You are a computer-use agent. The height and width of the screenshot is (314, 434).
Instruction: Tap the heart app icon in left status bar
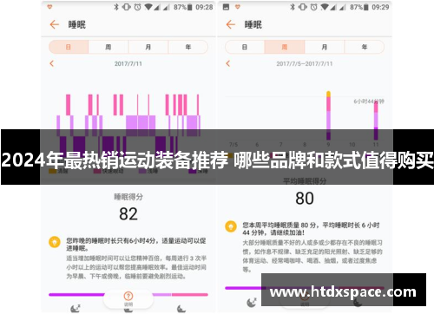[x=49, y=7]
